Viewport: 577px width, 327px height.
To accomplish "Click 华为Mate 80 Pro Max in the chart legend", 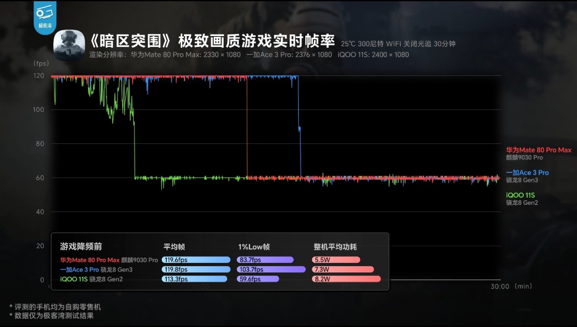I will coord(539,150).
